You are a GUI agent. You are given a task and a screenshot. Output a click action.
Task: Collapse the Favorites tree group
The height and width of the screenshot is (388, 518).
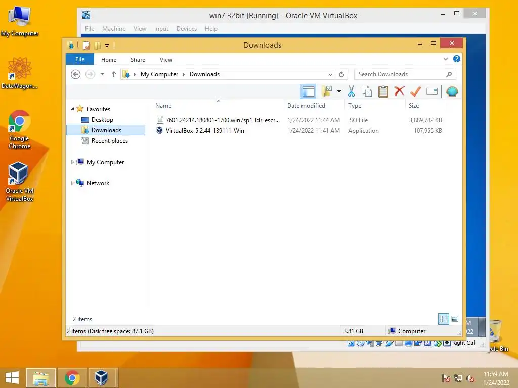coord(72,109)
